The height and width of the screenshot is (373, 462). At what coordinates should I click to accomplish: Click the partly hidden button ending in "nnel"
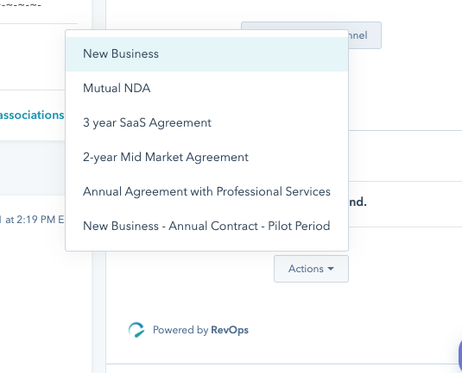pos(364,35)
